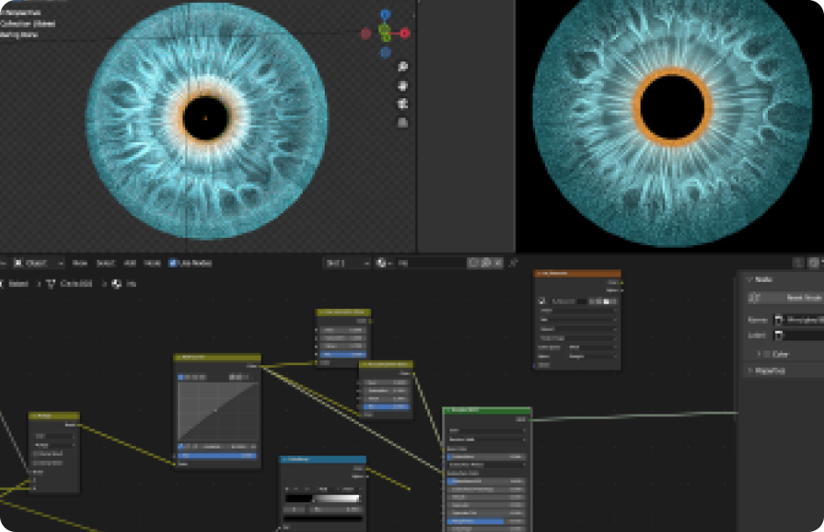Click the negative X axis gizmo dot
Screen dimensions: 824x532
click(x=366, y=33)
